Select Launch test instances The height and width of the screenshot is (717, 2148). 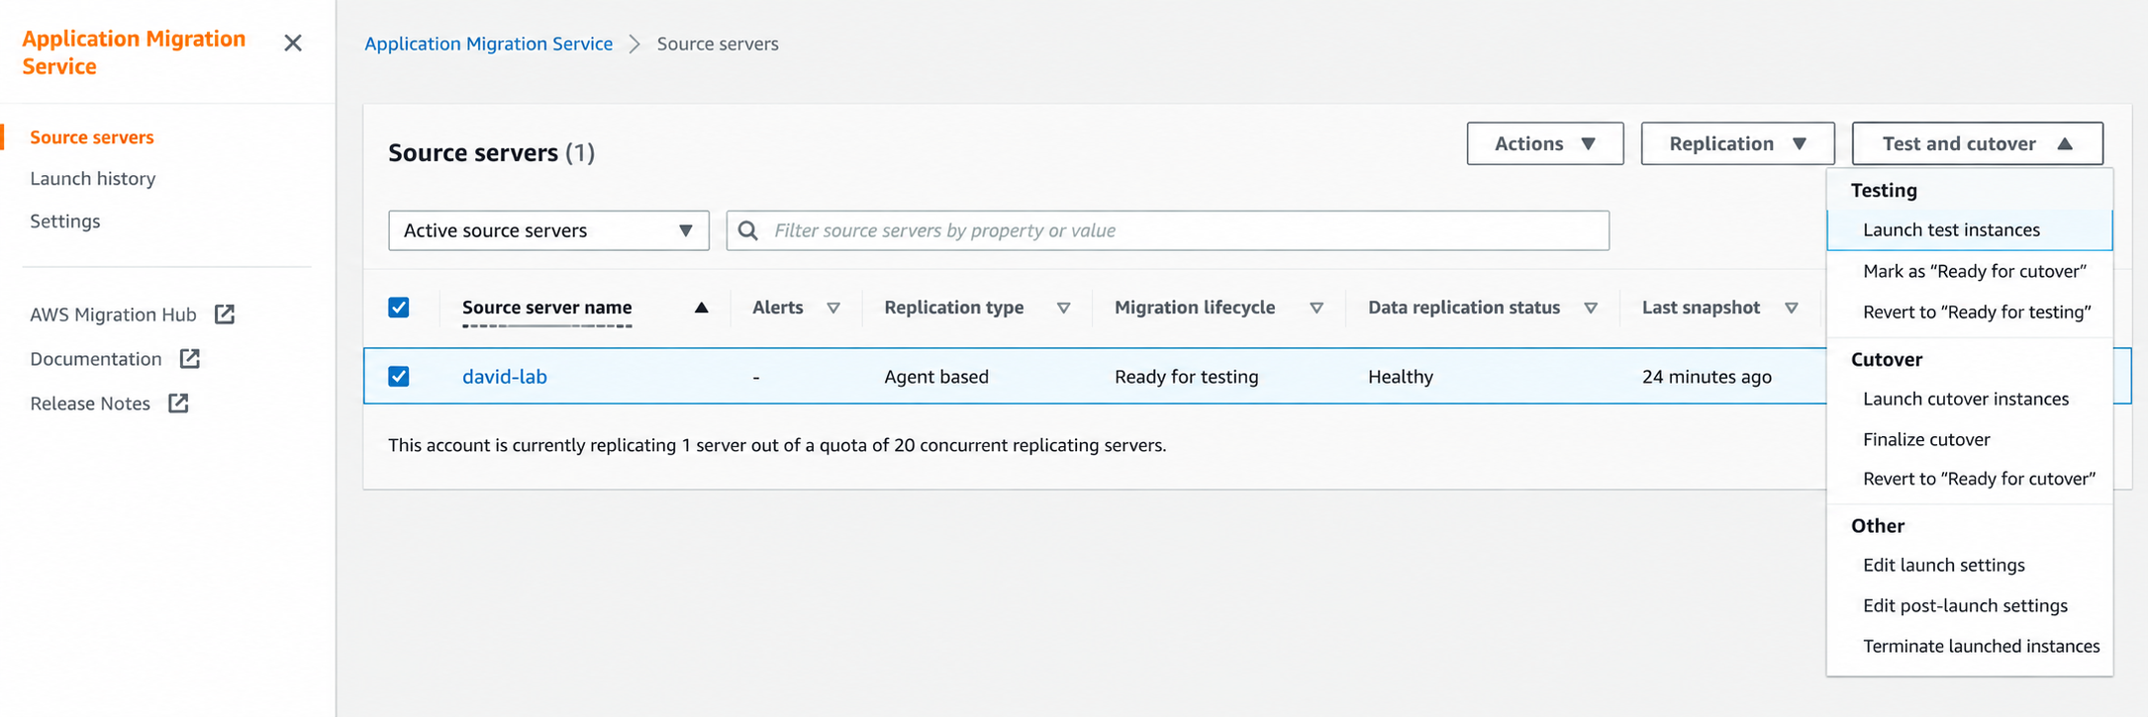(1969, 229)
